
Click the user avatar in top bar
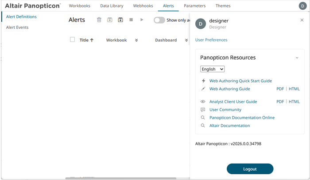pos(302,6)
